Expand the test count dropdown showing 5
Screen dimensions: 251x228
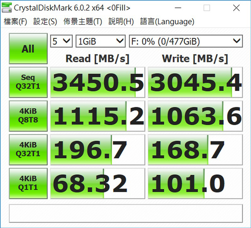(x=61, y=41)
